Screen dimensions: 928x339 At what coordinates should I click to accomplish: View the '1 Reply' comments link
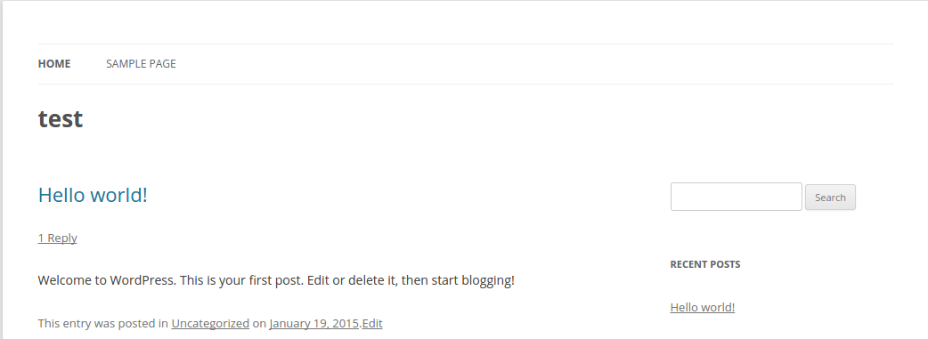coord(57,238)
